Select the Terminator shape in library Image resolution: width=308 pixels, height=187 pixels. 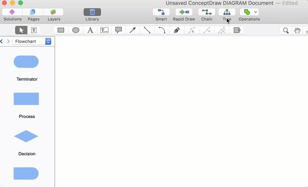[x=26, y=62]
